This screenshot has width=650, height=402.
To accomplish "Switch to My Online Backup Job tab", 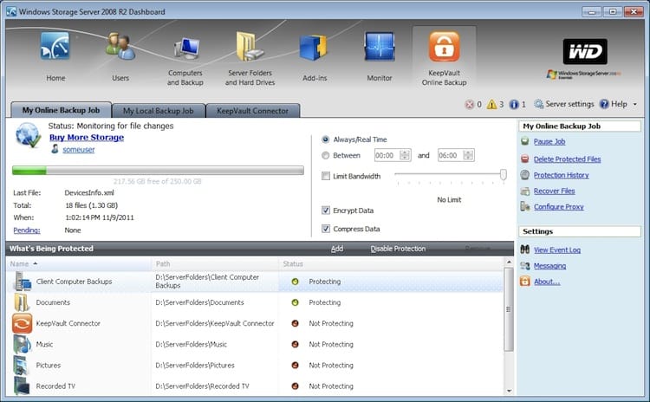I will click(x=61, y=110).
